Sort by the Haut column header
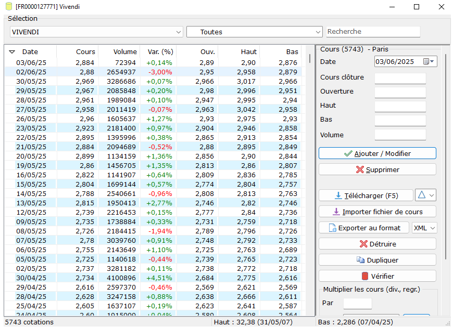 tap(239, 51)
